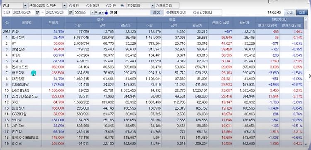Click the blue candle chart icon beside 한화
Viewport: 311px width, 150px height.
106,13
